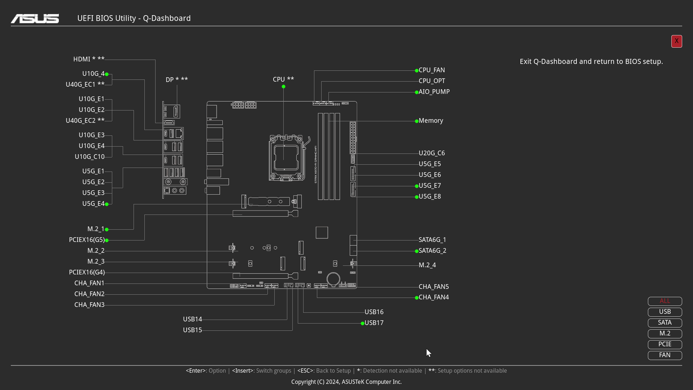Select the U40G_EC1 label
The width and height of the screenshot is (693, 390).
coord(85,84)
